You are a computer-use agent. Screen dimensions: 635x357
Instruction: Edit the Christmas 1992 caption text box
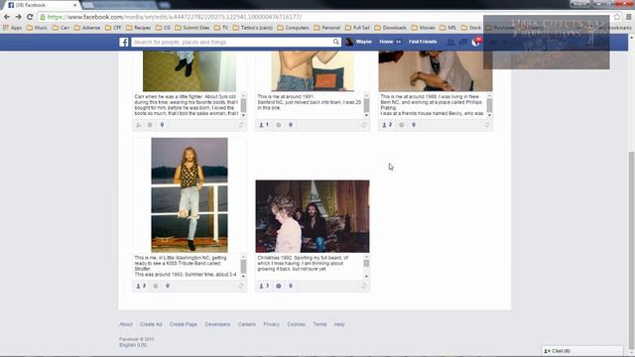[310, 266]
